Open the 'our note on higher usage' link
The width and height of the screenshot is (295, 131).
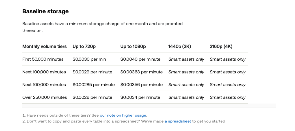click(x=123, y=115)
